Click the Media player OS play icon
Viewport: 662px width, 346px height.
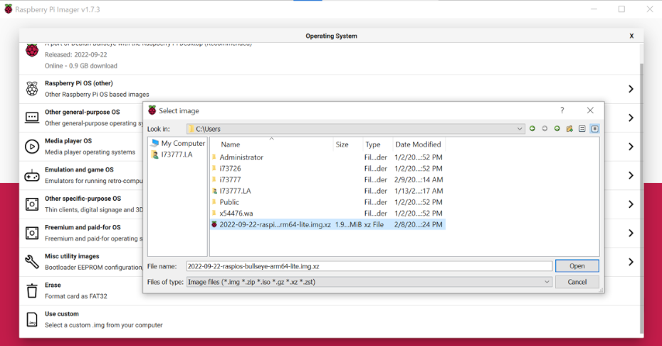coord(32,147)
